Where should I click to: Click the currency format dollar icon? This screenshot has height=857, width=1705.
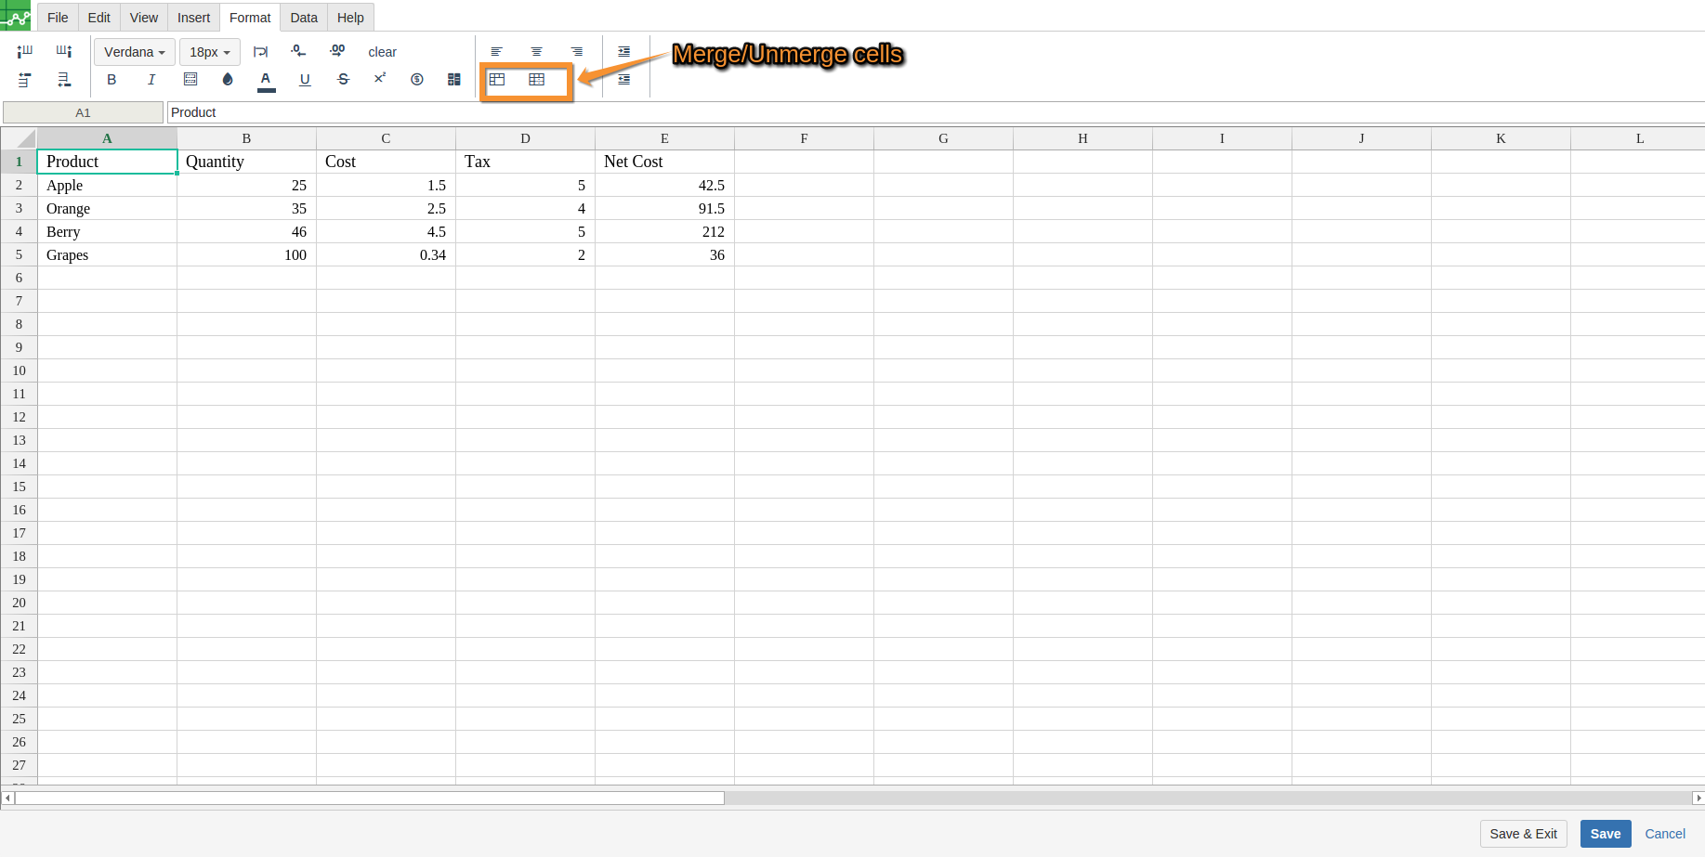click(417, 80)
